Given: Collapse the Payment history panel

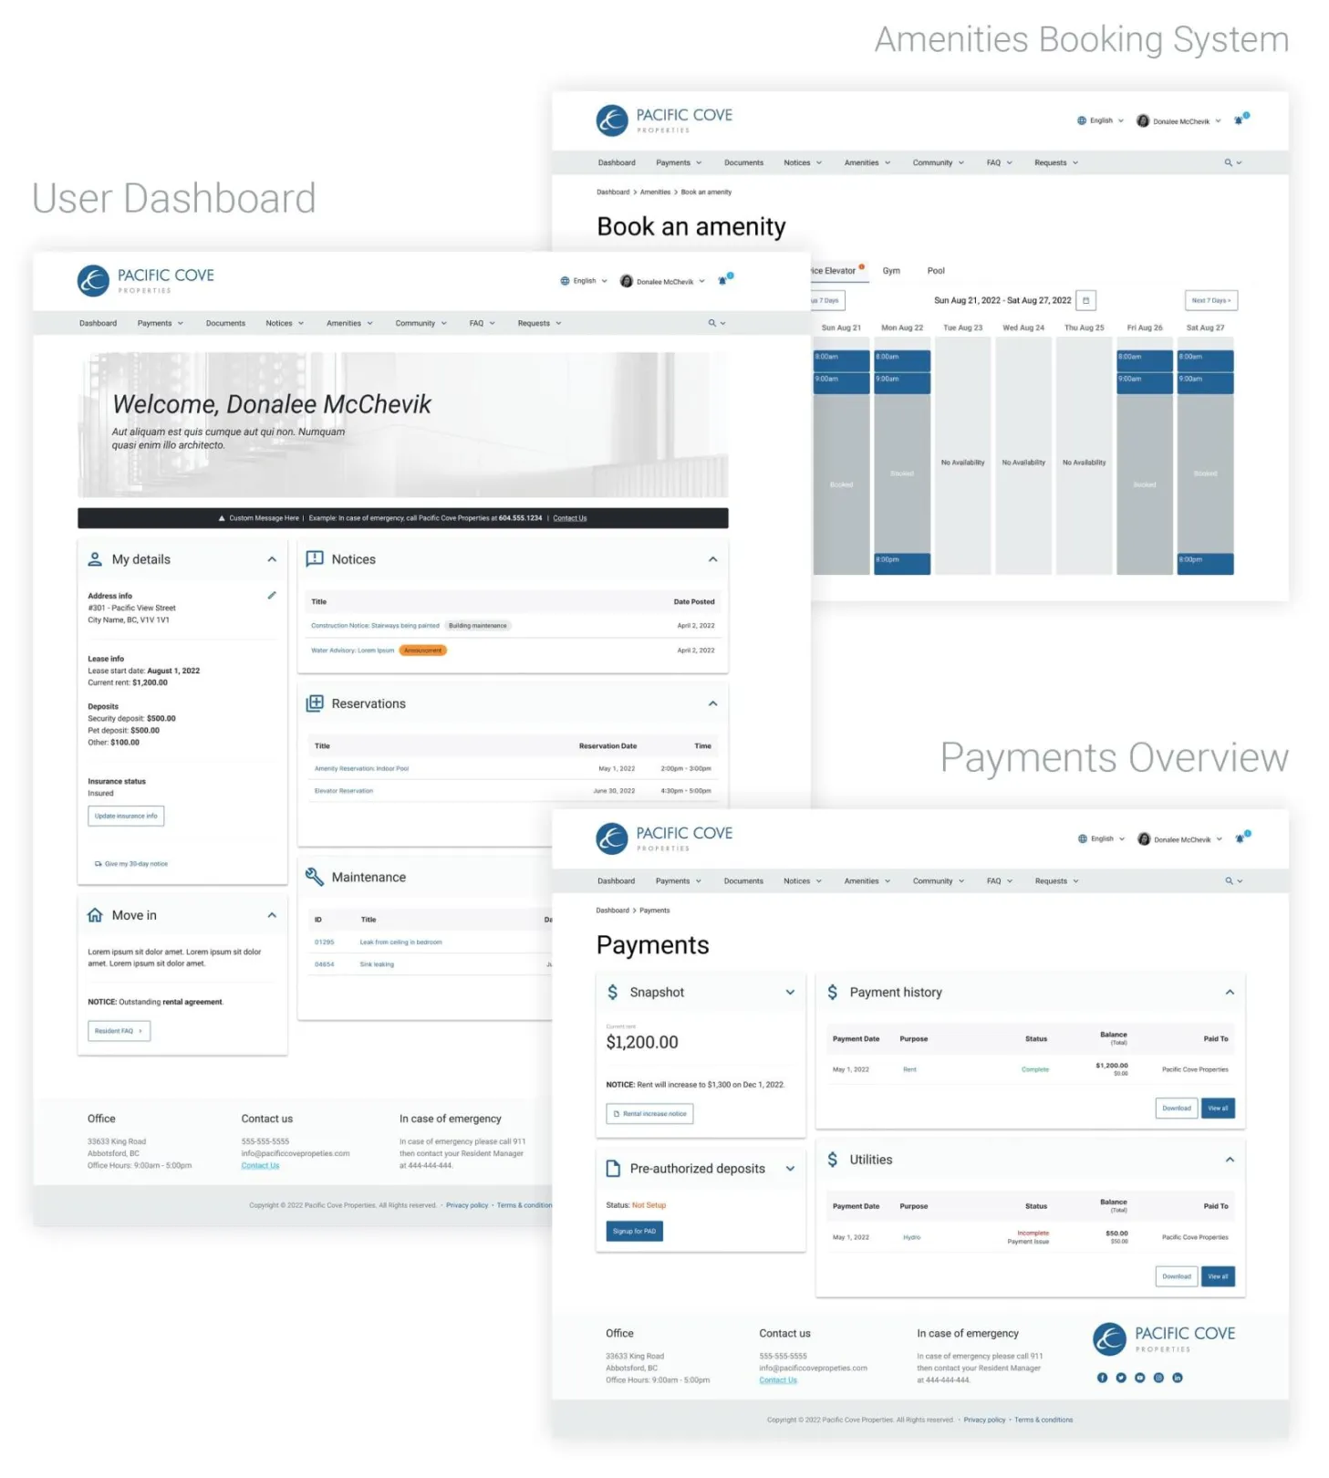Looking at the screenshot, I should click(x=1230, y=993).
